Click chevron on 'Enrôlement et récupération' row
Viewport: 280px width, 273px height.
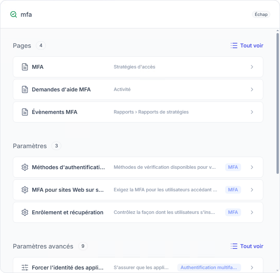pyautogui.click(x=252, y=212)
